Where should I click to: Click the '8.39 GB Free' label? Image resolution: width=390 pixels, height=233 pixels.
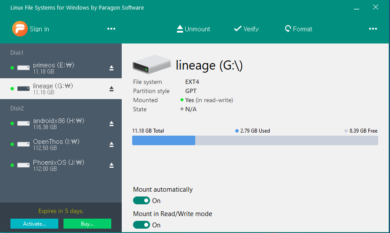coord(363,131)
